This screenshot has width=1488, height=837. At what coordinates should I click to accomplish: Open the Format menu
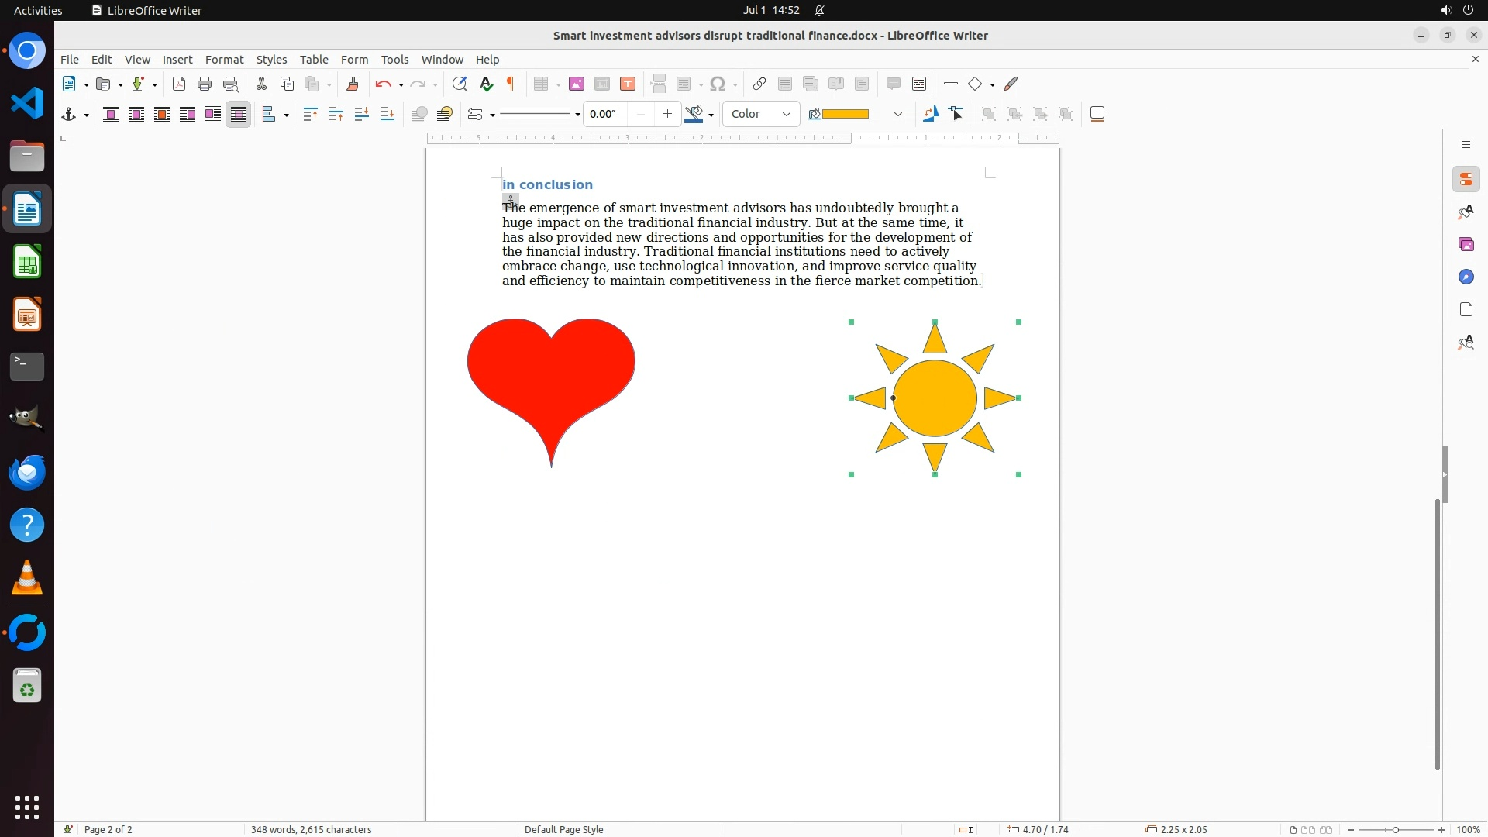(224, 60)
